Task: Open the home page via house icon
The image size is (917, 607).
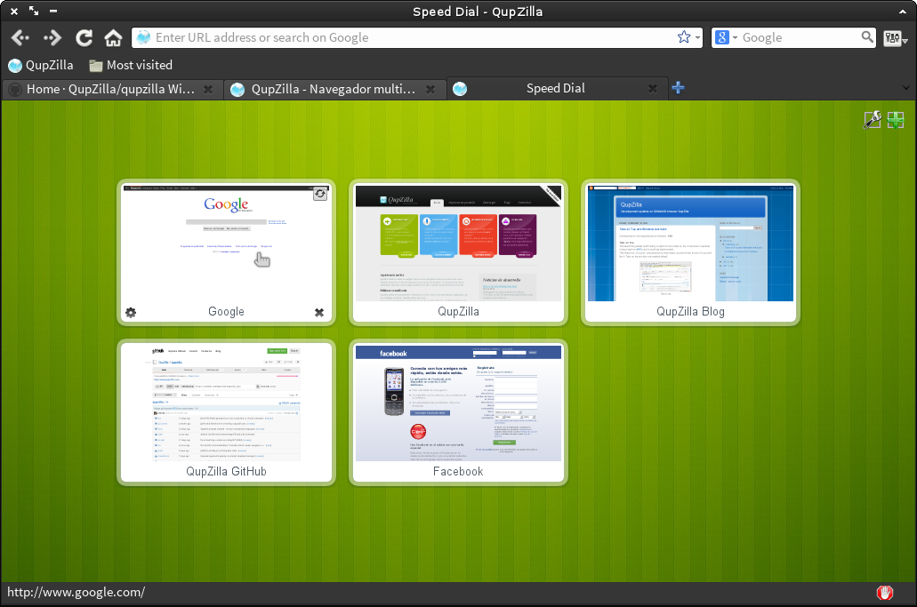Action: pos(113,38)
